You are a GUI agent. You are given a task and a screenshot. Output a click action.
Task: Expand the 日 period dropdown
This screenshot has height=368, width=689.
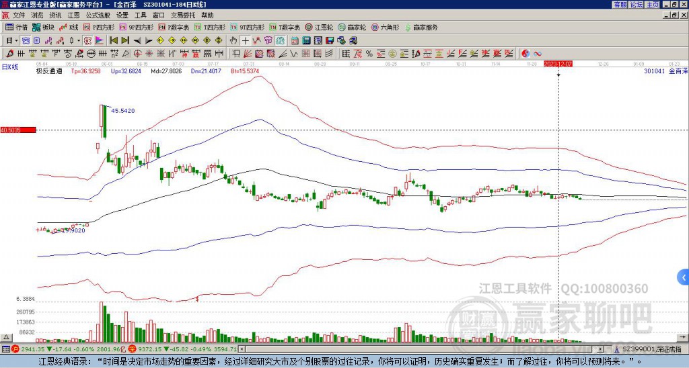click(16, 41)
